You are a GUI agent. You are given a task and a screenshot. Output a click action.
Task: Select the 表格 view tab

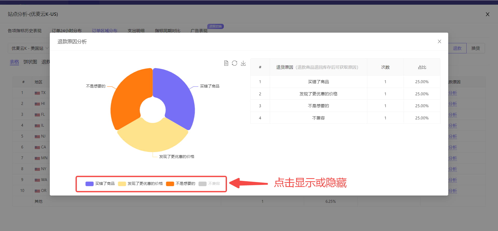pos(14,62)
